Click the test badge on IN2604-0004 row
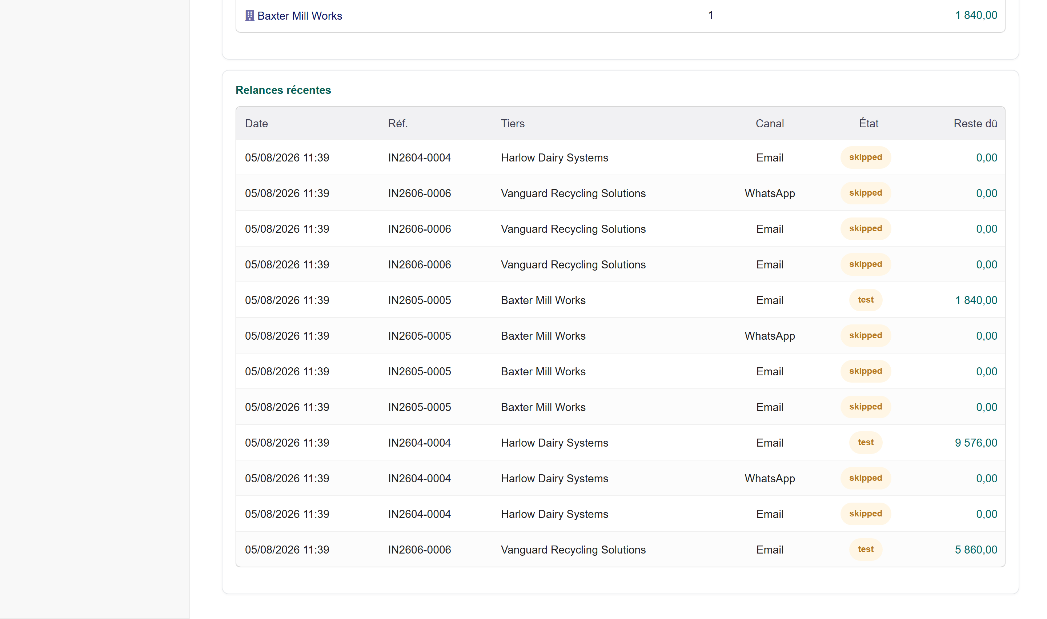Image resolution: width=1047 pixels, height=619 pixels. click(865, 443)
